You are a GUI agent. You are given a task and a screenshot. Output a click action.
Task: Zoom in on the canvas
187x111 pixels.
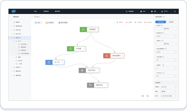click(x=143, y=96)
